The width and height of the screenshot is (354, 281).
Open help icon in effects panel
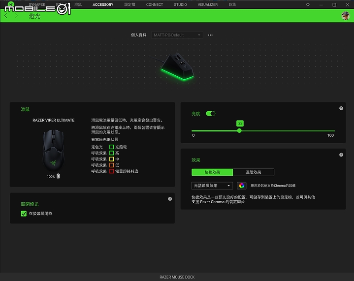click(x=341, y=155)
